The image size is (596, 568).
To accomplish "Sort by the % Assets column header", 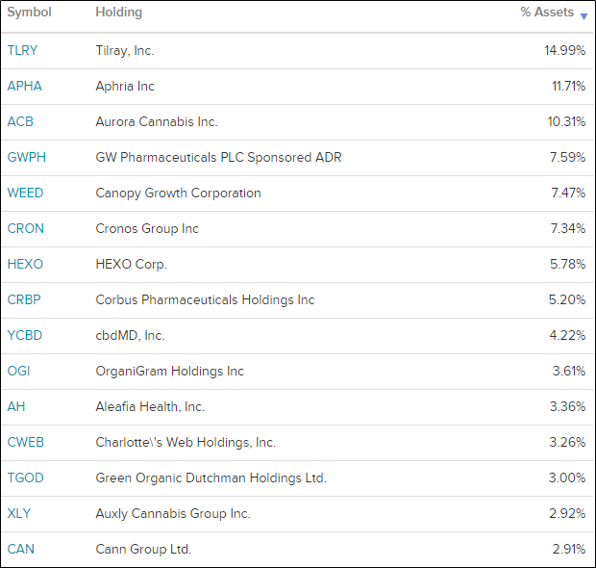I will coord(547,13).
